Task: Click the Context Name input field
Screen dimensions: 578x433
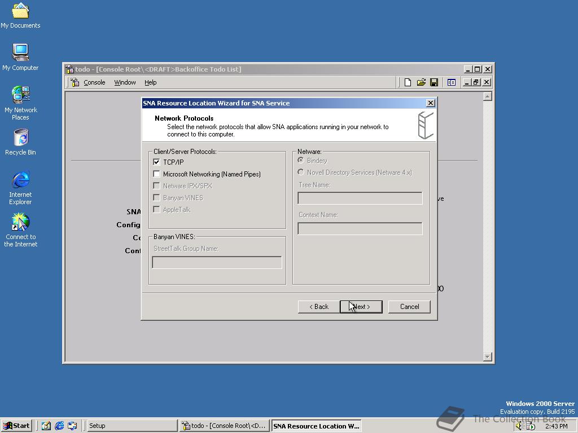Action: coord(360,228)
